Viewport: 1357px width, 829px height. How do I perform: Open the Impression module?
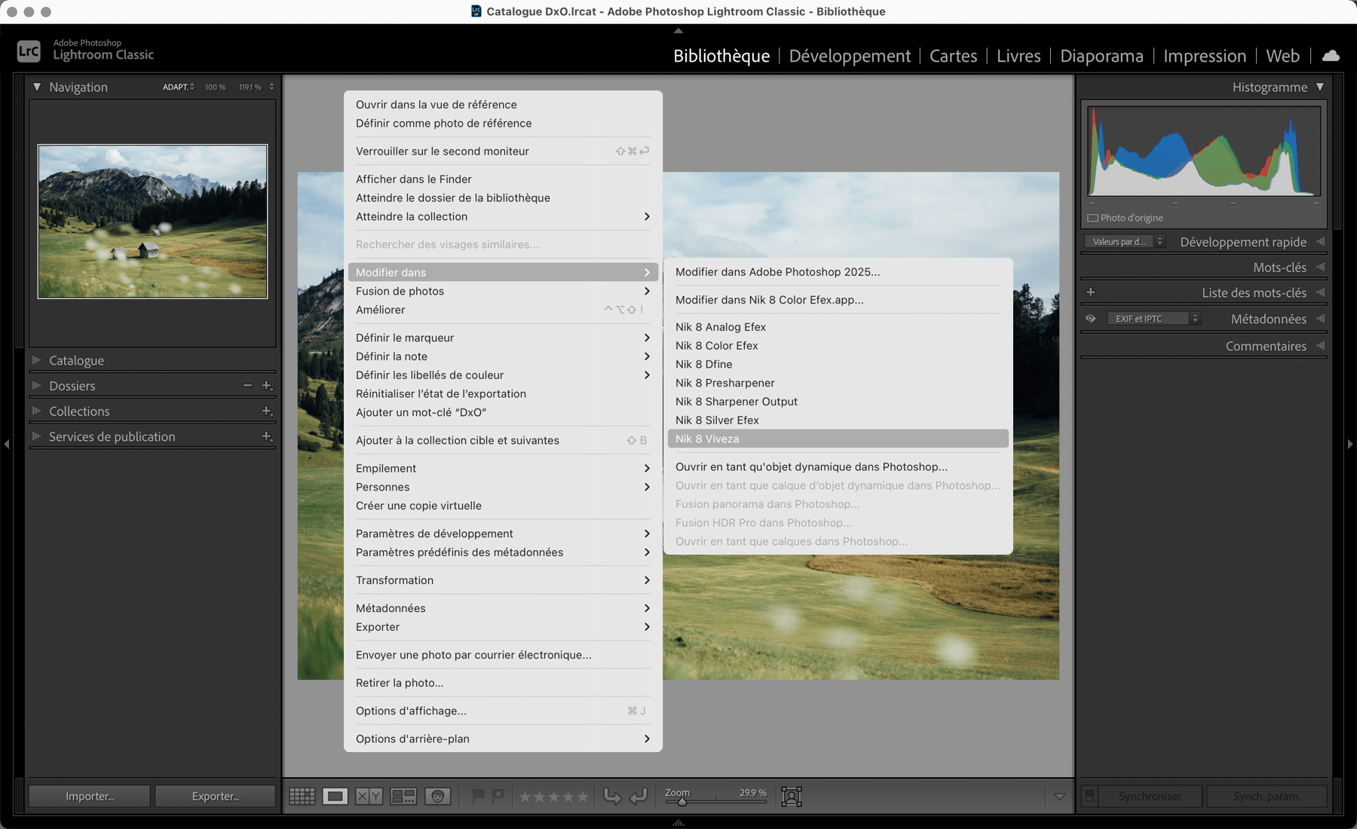click(1205, 56)
